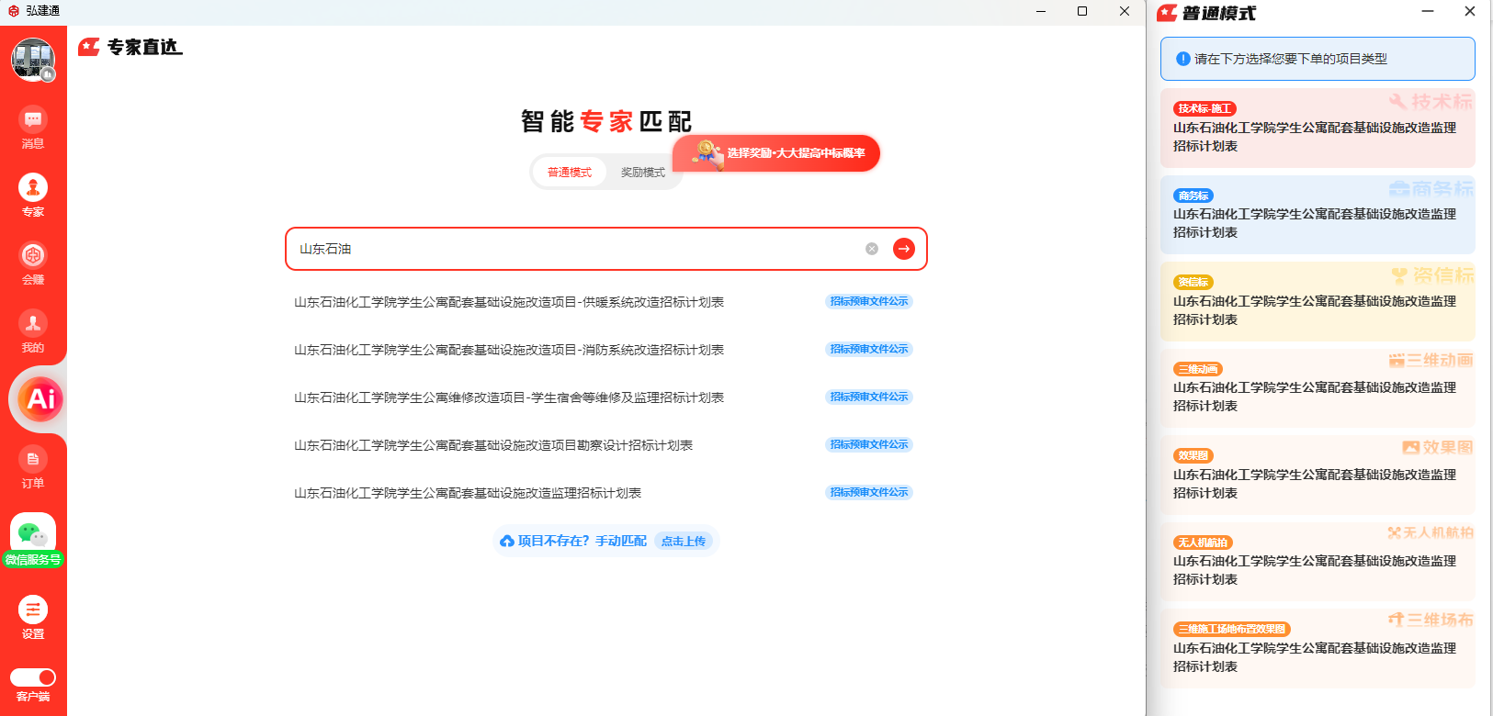Screen dimensions: 1493x716
Task: Choose the 三维动画 project card
Action: pos(1318,388)
